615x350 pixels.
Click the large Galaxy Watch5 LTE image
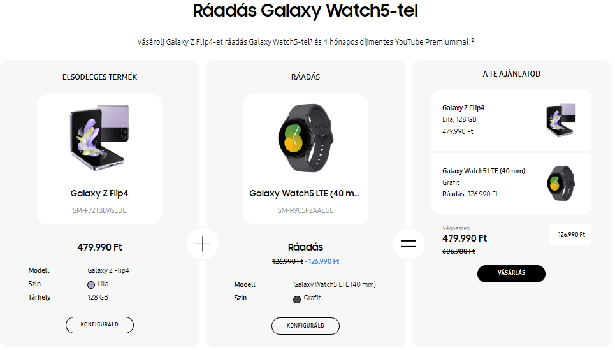305,137
